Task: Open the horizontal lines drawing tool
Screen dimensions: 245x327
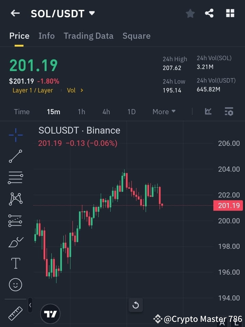Action: point(15,178)
